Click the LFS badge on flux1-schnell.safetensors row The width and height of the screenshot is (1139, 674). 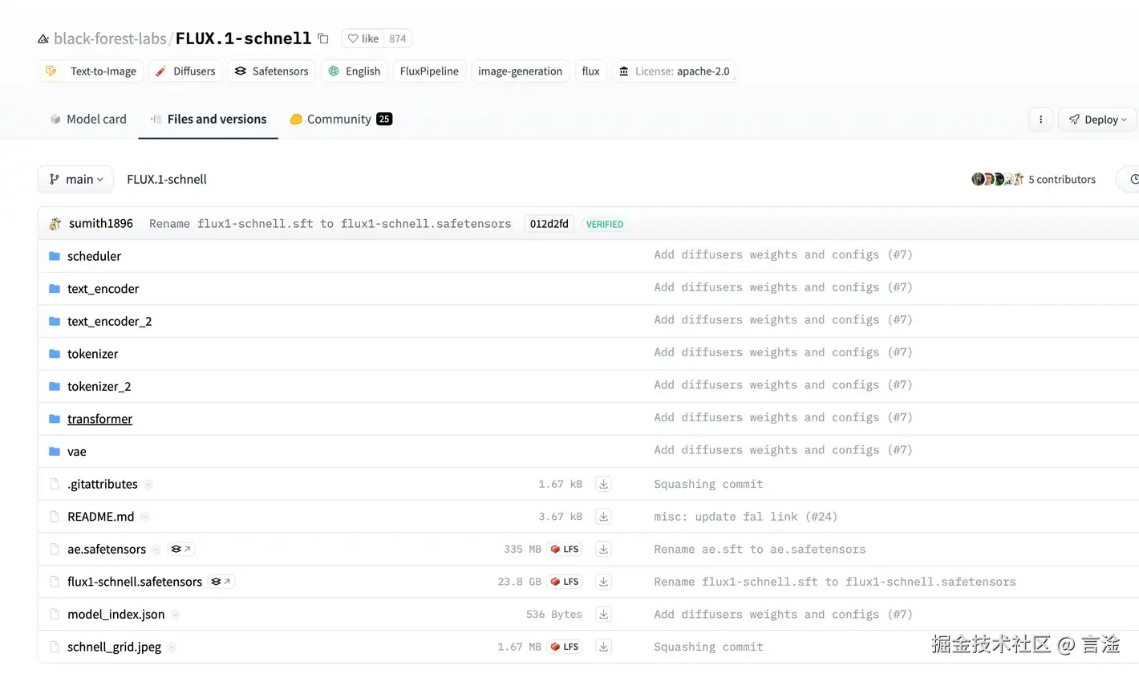coord(565,582)
